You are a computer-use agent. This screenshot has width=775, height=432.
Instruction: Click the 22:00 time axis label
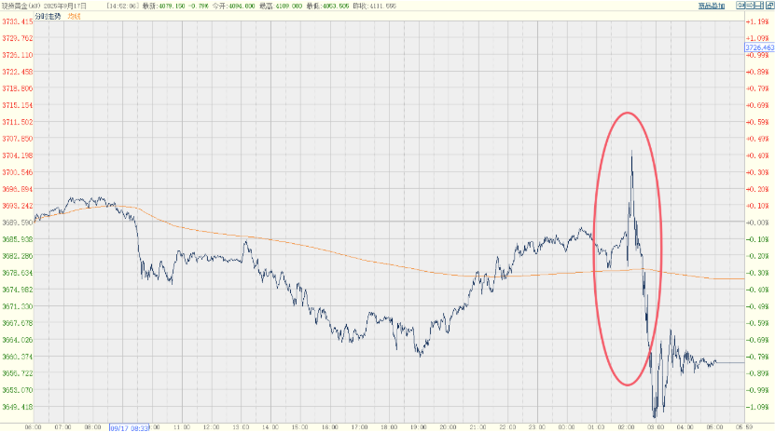click(x=506, y=426)
